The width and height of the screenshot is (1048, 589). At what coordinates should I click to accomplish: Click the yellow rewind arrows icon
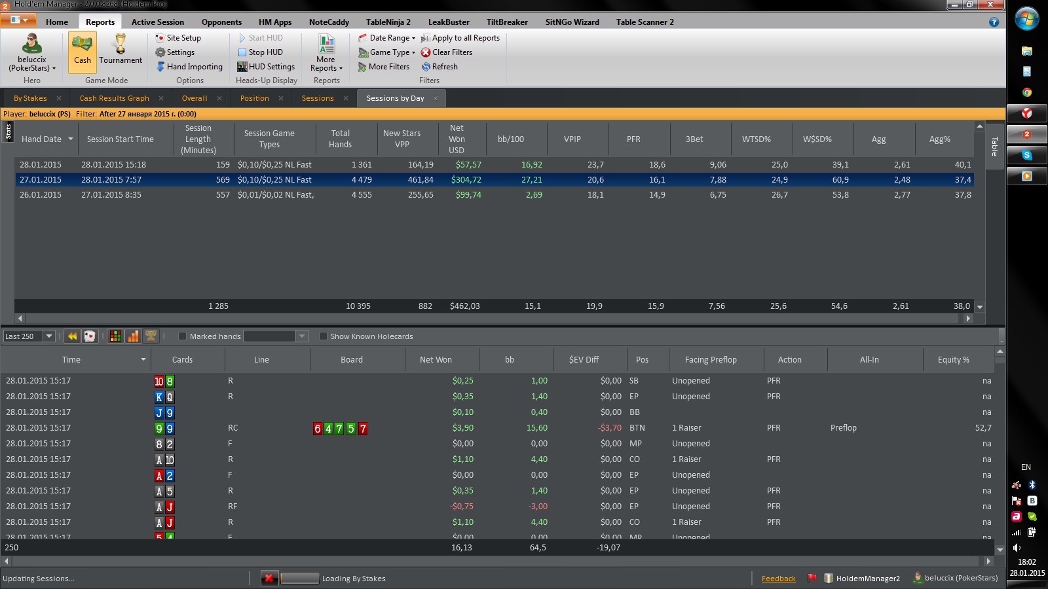72,336
